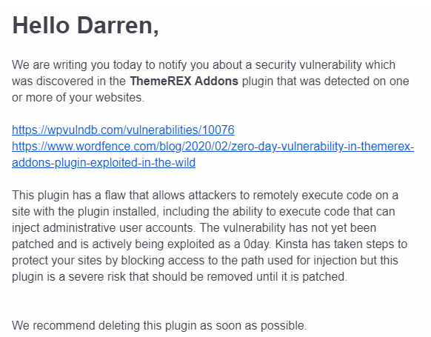Click the word 'Kinsta' in the paragraph
This screenshot has height=337, width=431.
click(291, 244)
